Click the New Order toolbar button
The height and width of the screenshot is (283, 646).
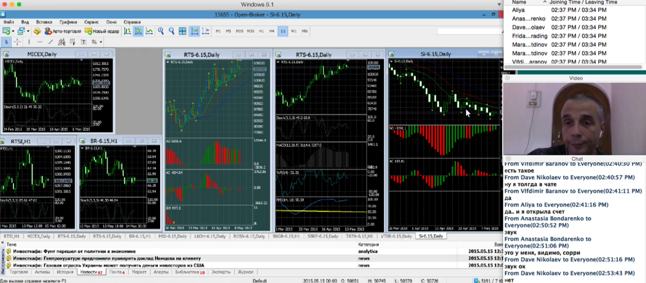(x=102, y=31)
